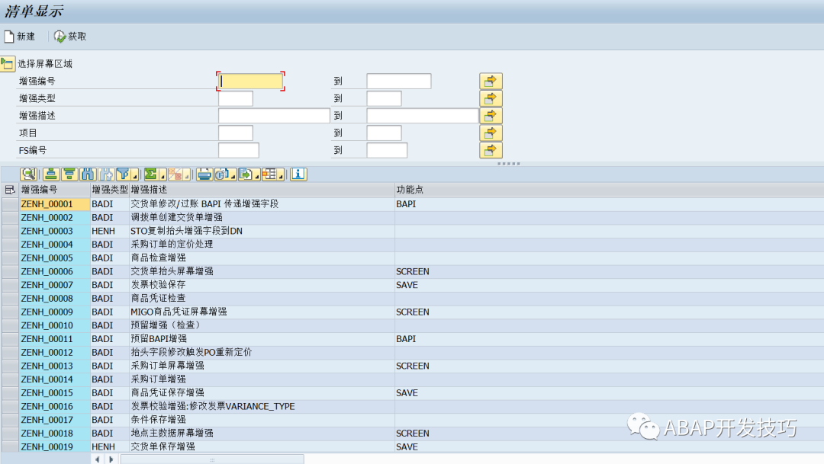Viewport: 824px width, 464px height.
Task: Select the row selector for ZENH_00001
Action: tap(10, 203)
